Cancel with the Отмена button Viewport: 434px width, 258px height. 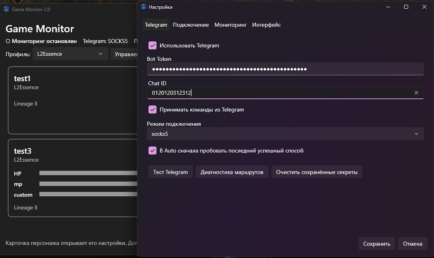coord(412,244)
